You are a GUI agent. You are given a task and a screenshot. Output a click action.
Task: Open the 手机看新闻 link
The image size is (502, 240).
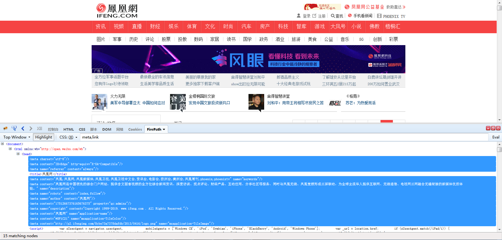pyautogui.click(x=363, y=16)
